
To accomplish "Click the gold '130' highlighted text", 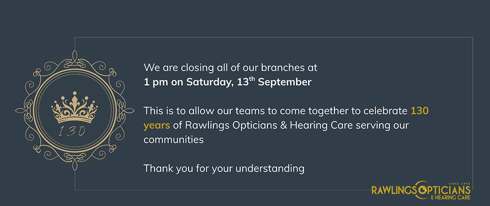I will [x=419, y=111].
